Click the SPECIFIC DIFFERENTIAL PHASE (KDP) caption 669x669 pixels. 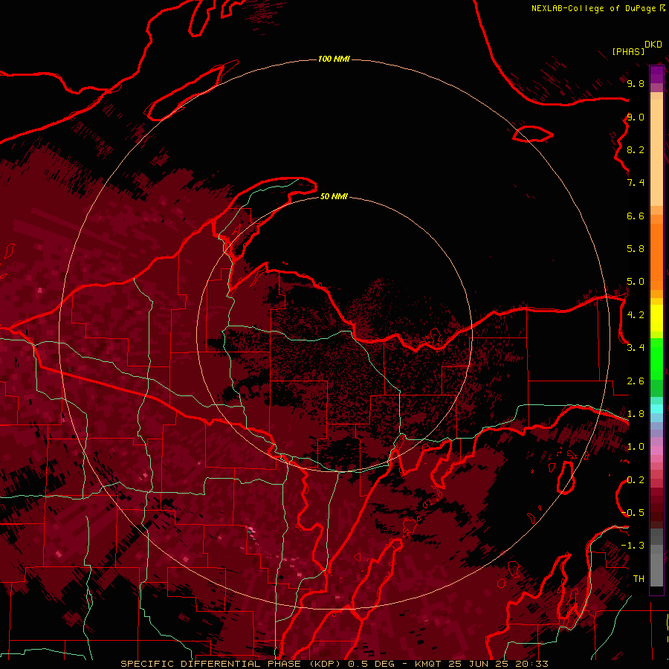tap(232, 664)
